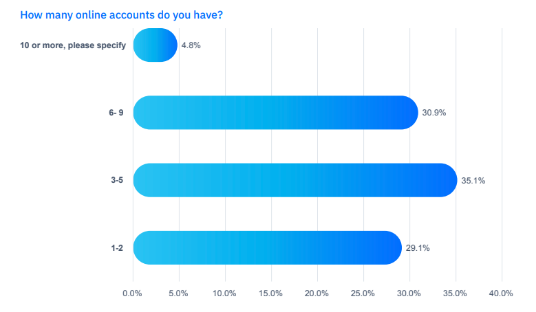Select the 1-2 accounts bar
Image resolution: width=536 pixels, height=312 pixels.
coord(267,248)
